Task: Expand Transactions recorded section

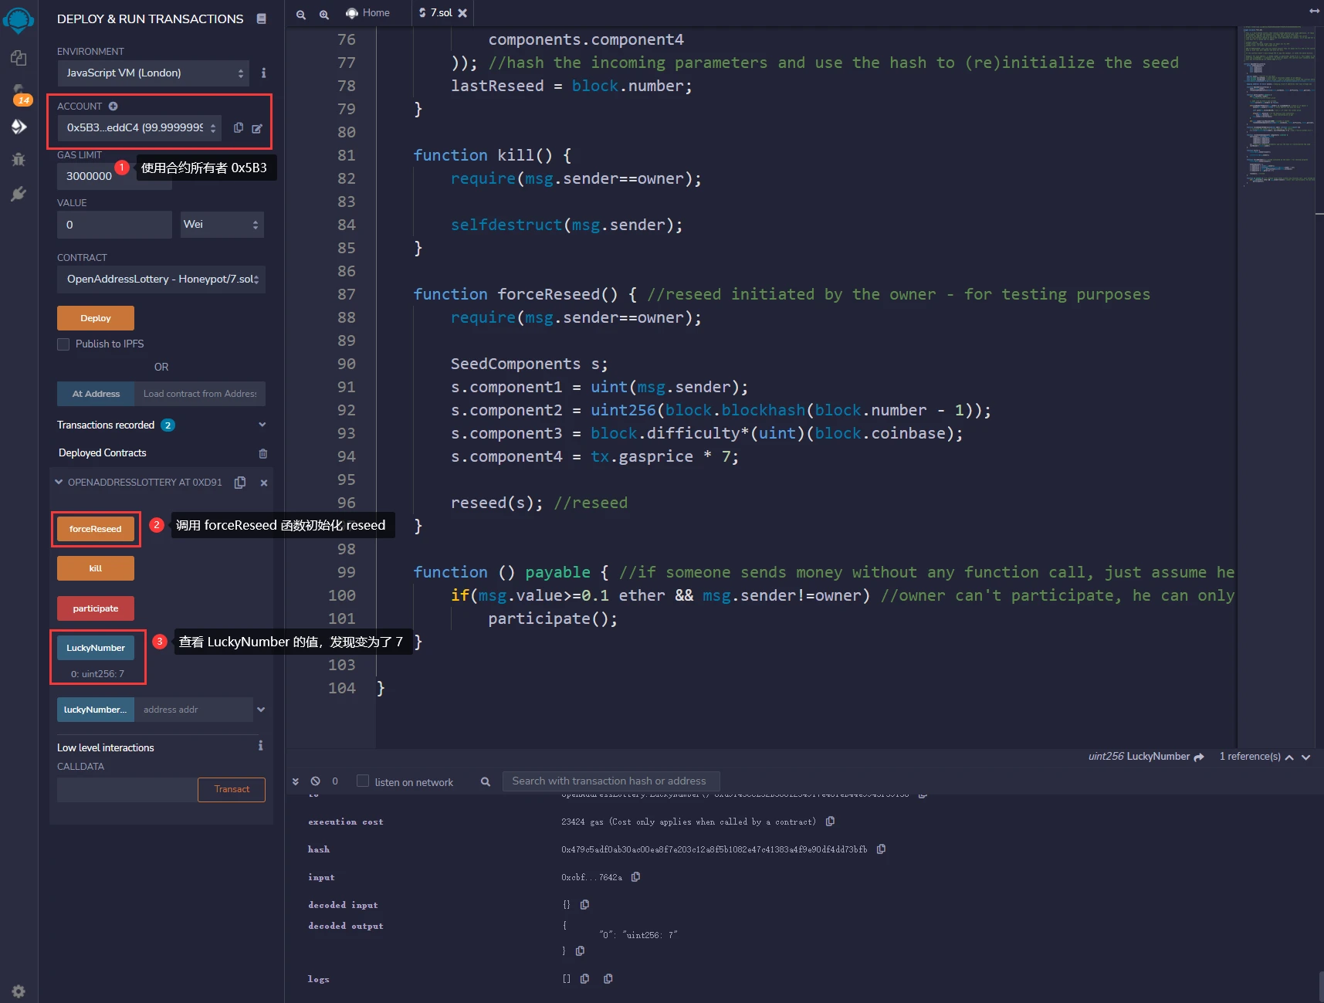Action: [262, 425]
